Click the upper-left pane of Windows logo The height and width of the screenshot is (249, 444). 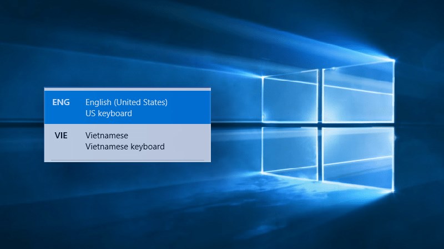point(290,100)
